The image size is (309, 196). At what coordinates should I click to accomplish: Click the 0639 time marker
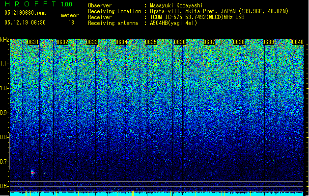[x=268, y=42]
